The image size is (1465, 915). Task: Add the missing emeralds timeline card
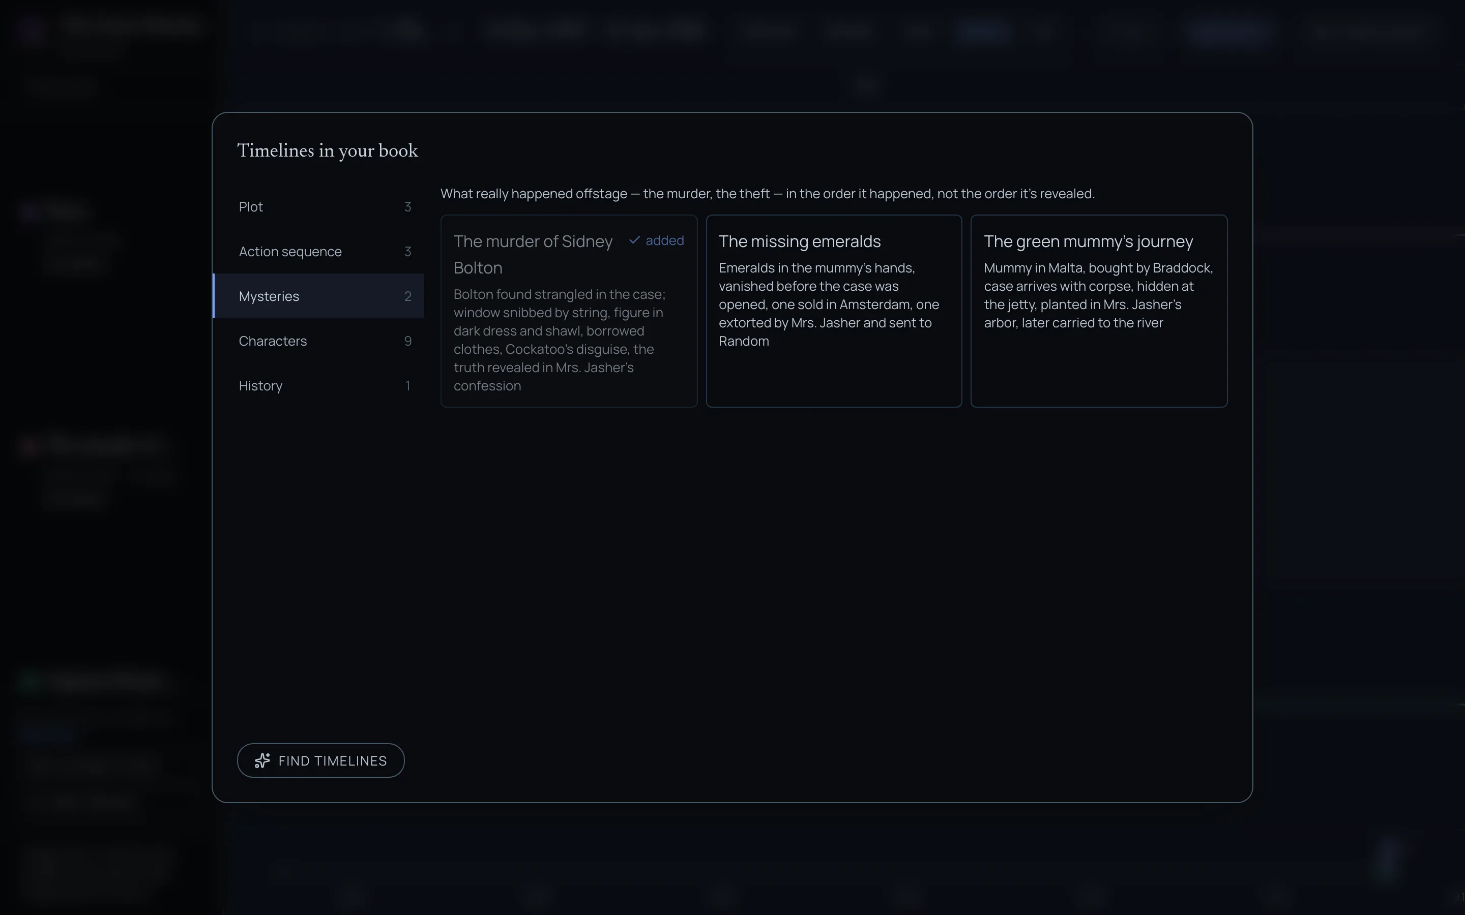click(x=834, y=311)
